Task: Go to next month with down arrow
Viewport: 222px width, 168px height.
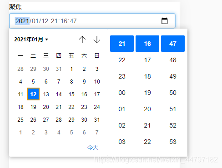Action: point(97,40)
